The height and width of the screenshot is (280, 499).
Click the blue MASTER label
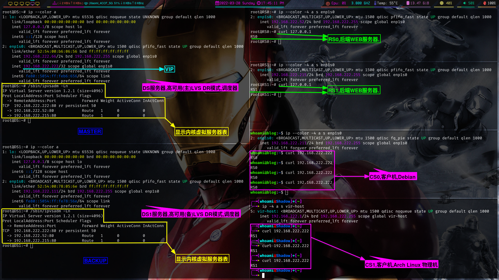[90, 132]
